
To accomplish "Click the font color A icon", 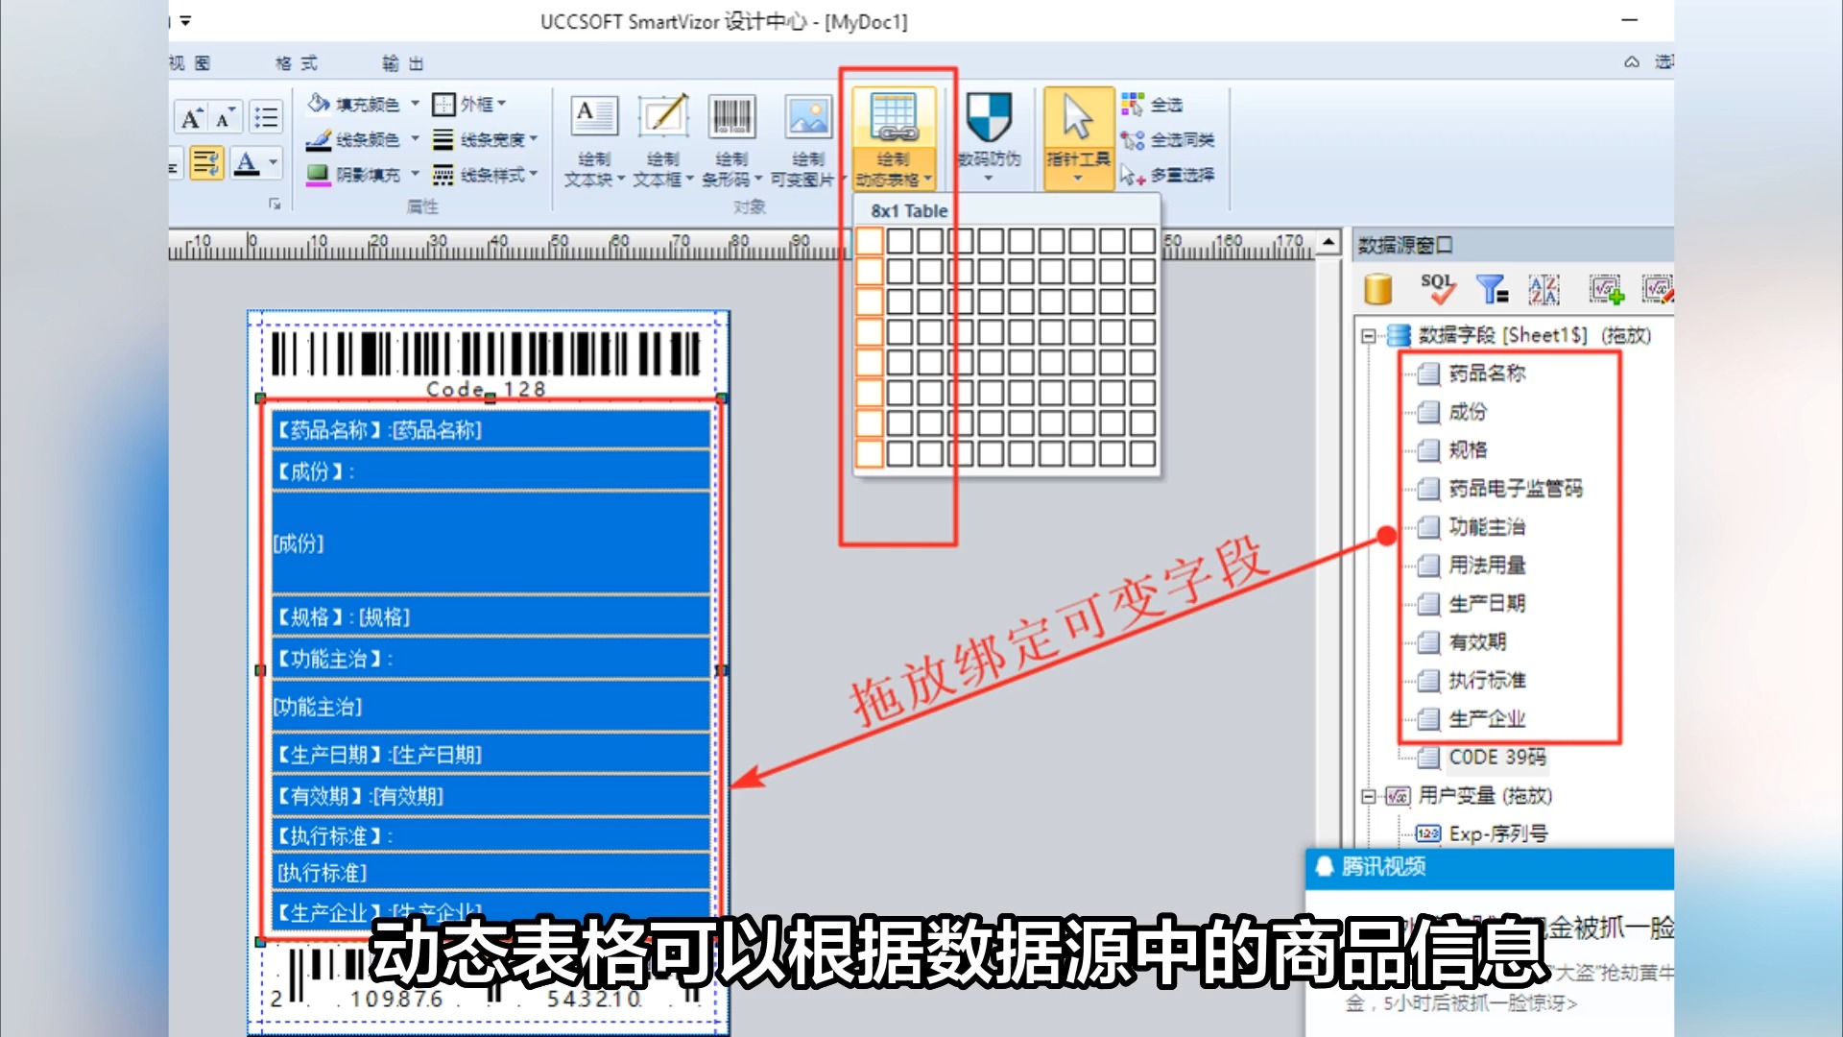I will [x=248, y=163].
